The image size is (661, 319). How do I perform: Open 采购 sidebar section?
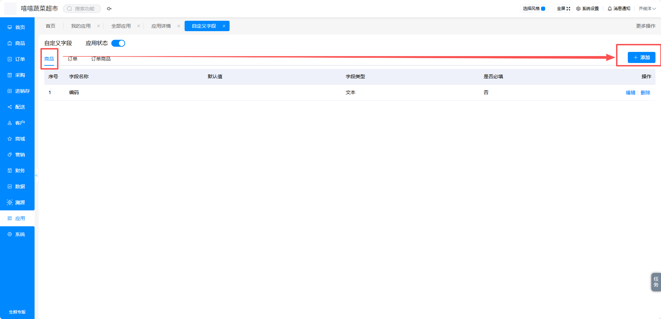click(17, 75)
